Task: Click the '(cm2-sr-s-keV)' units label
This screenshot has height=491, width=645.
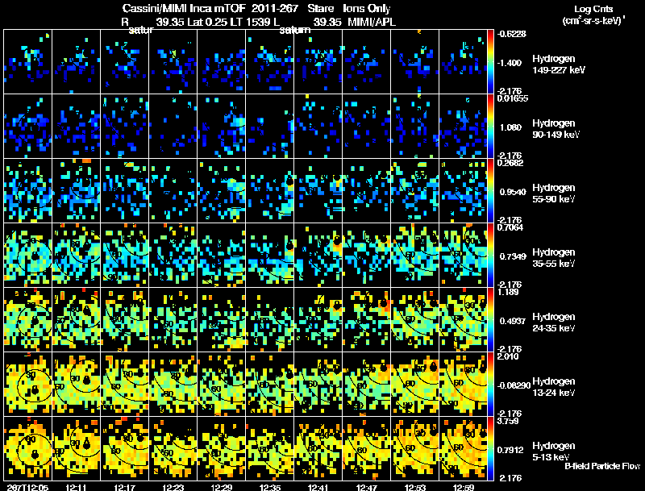Action: tap(593, 19)
